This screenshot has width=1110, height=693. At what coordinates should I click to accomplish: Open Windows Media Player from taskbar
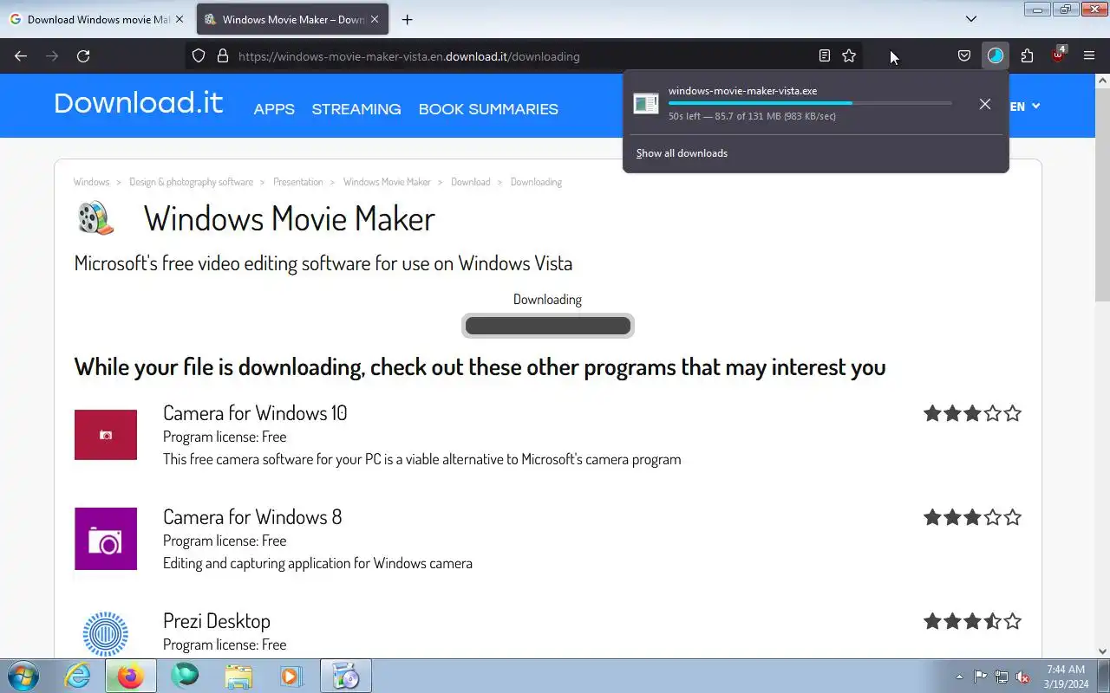pyautogui.click(x=291, y=676)
